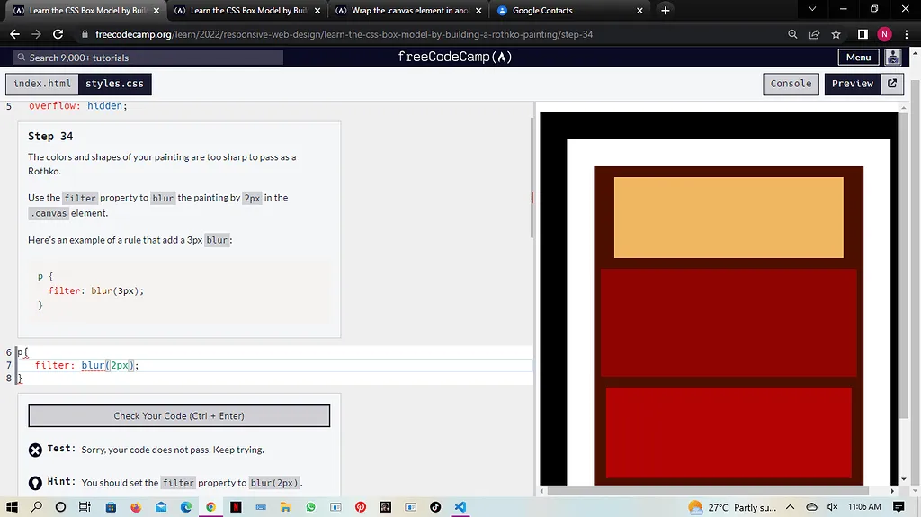Screen dimensions: 921x517
Task: Open WhatsApp from the taskbar
Action: click(x=310, y=506)
